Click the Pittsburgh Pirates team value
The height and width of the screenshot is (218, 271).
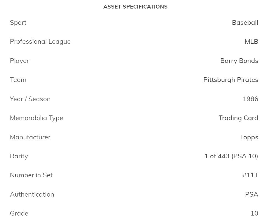tap(231, 80)
